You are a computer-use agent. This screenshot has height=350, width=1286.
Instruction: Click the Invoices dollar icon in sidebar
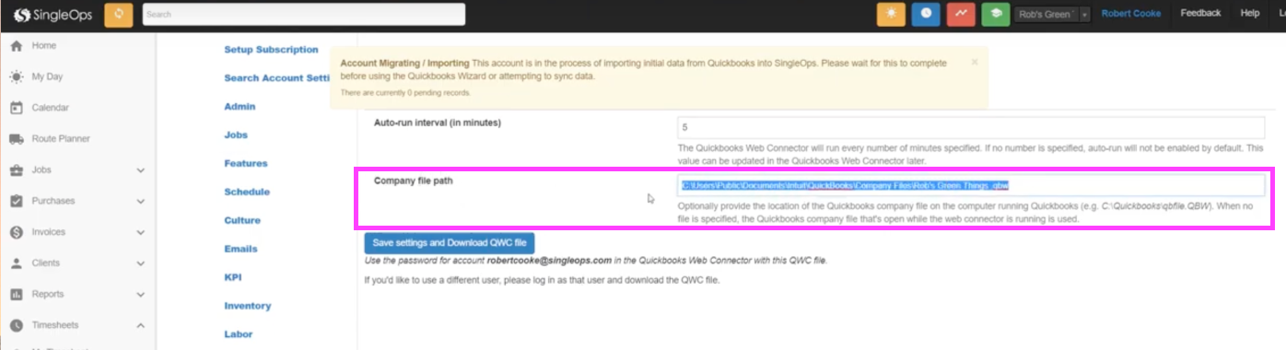point(16,232)
